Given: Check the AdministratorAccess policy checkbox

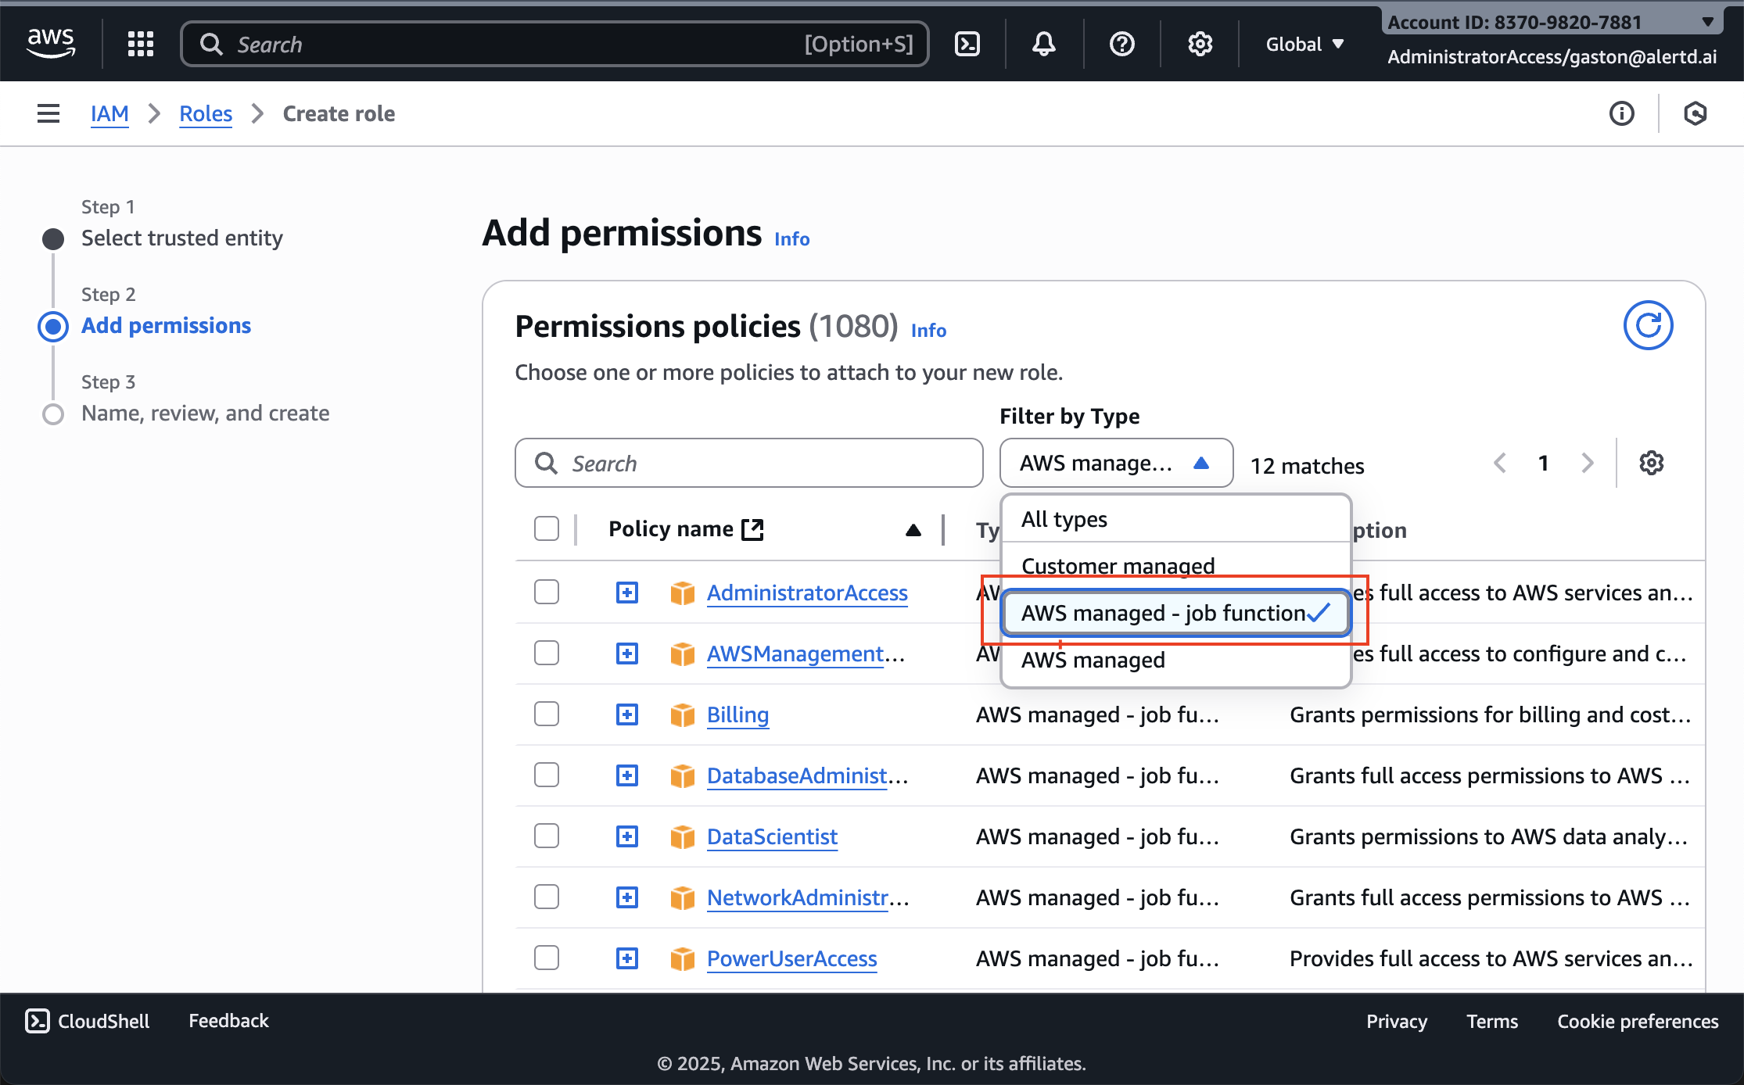Looking at the screenshot, I should click(546, 592).
